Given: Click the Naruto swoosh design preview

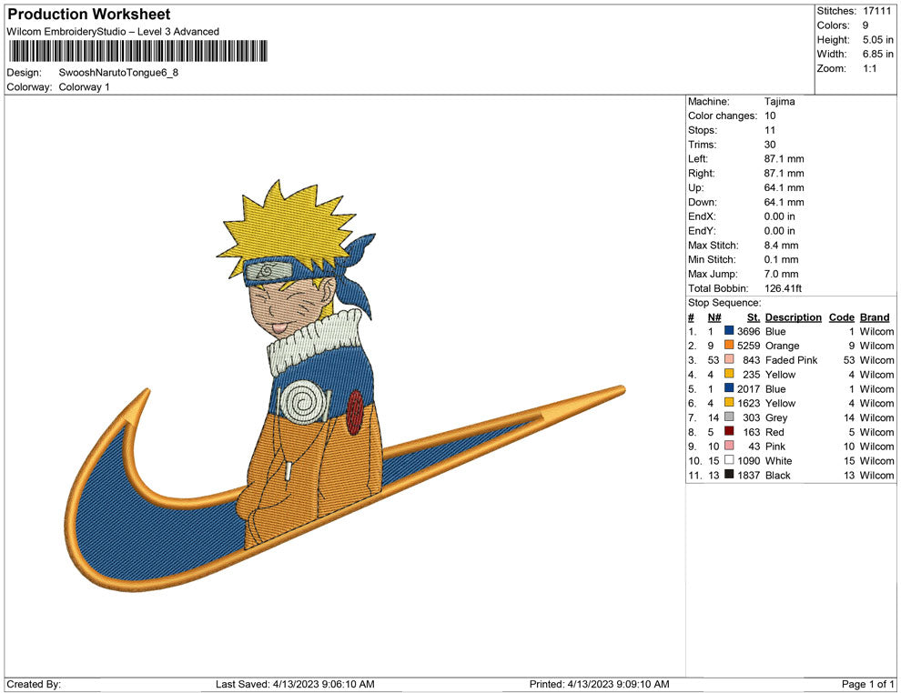Looking at the screenshot, I should pos(345,386).
